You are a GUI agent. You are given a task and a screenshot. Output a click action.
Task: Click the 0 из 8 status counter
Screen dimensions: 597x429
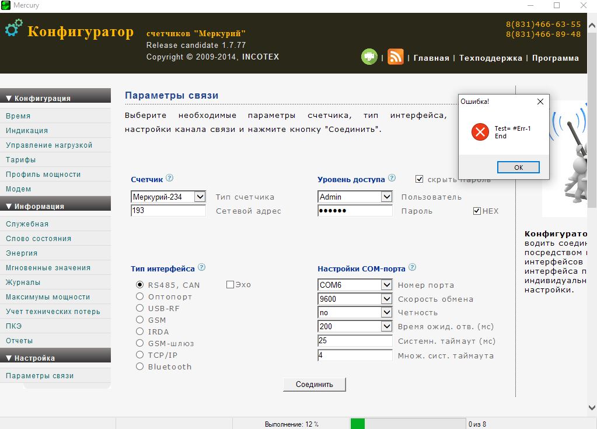[x=477, y=424]
